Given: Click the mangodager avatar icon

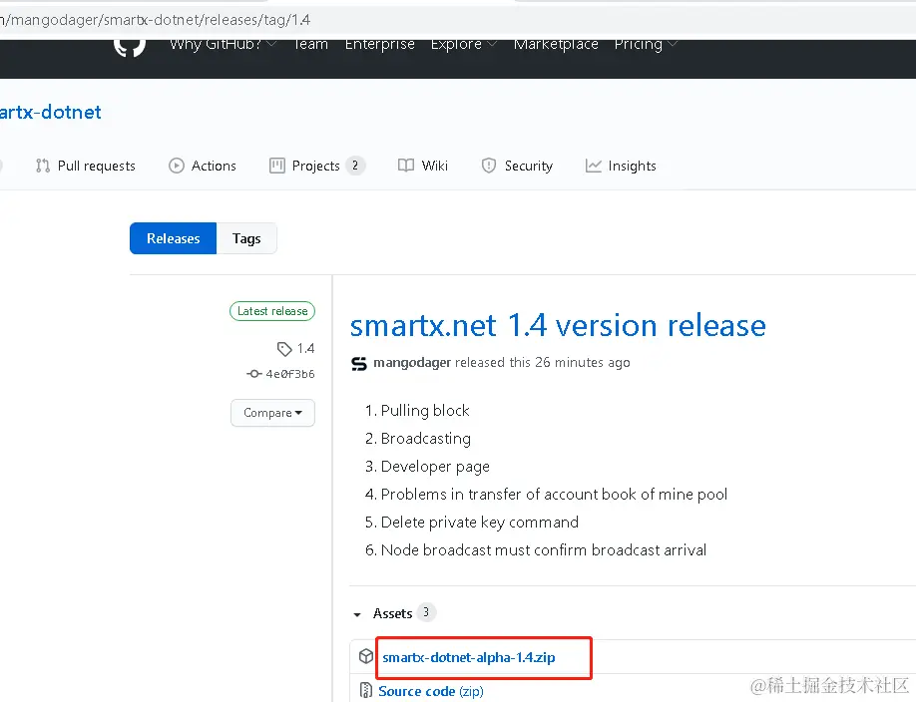Looking at the screenshot, I should point(358,364).
